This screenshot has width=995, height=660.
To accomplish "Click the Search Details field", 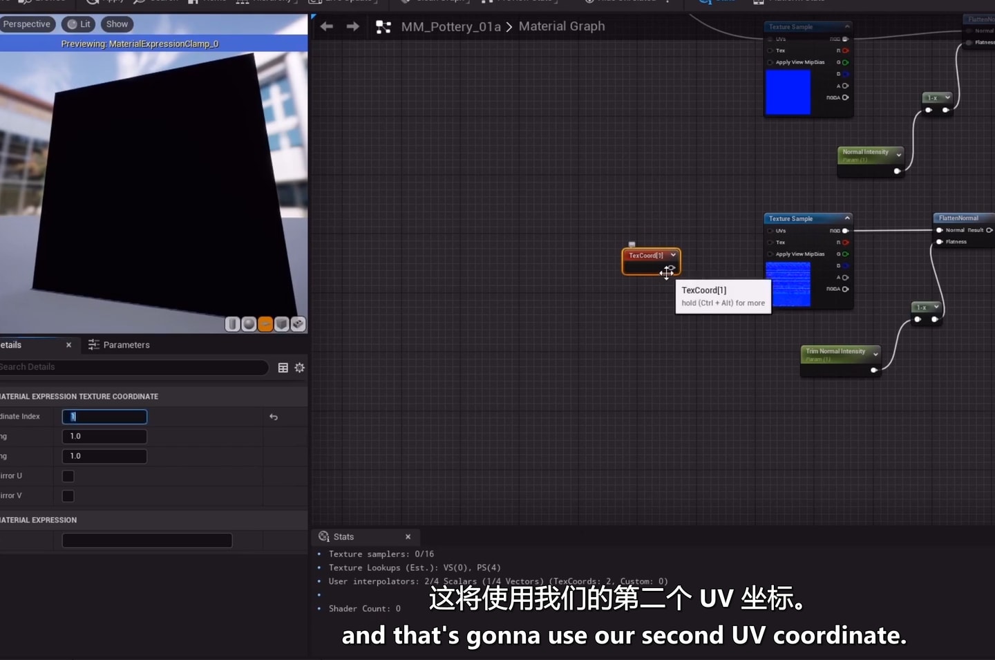I will [133, 367].
